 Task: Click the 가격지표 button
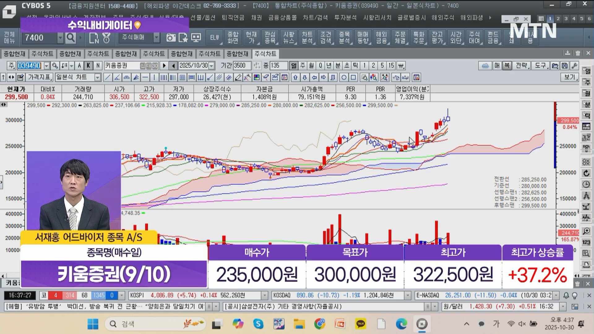tap(39, 77)
